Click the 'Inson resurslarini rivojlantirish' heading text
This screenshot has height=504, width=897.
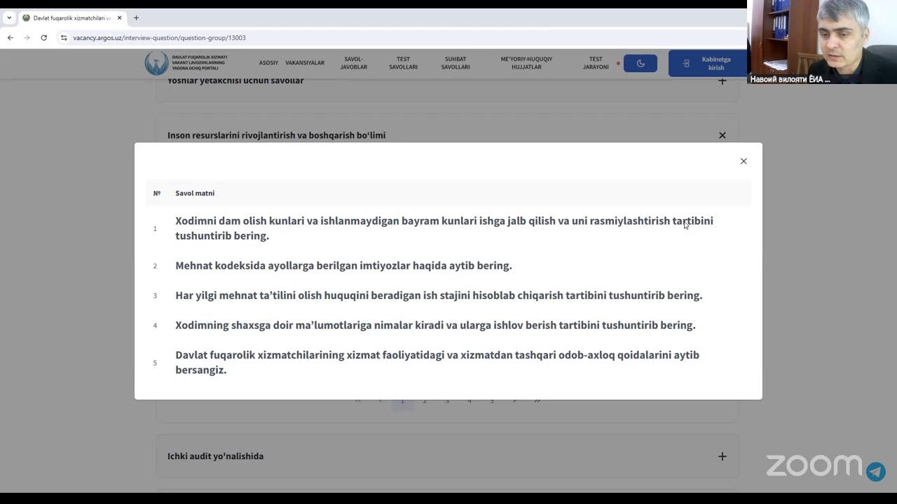point(276,135)
